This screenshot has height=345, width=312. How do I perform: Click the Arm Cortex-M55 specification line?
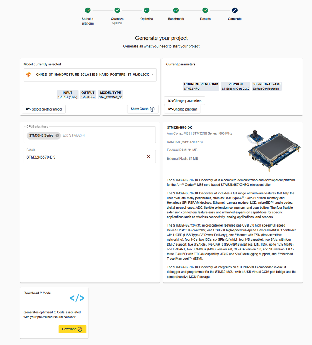tap(199, 133)
